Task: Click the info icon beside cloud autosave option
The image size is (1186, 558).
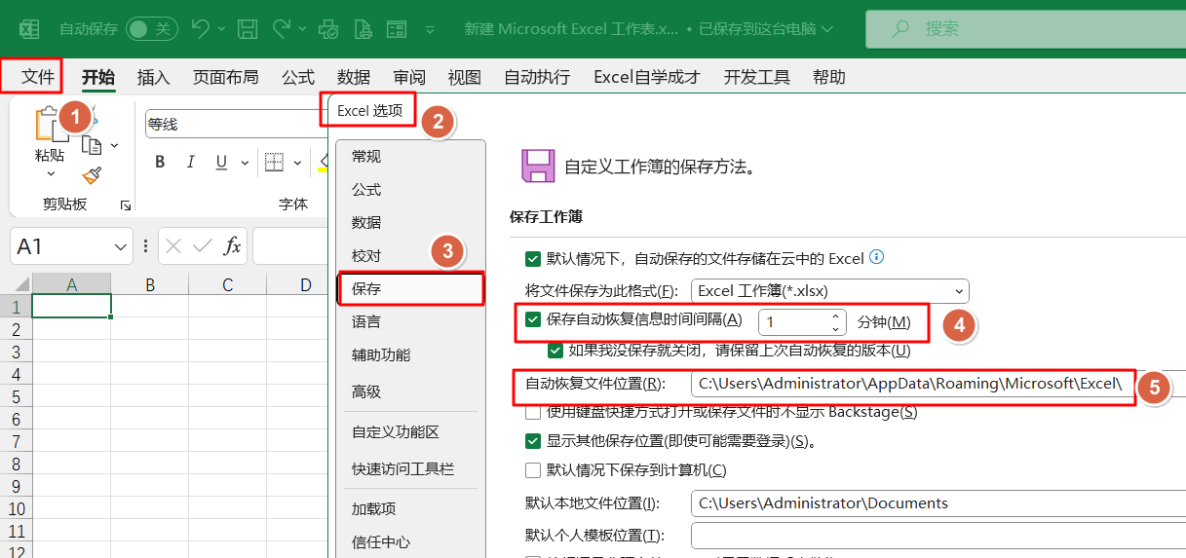Action: 876,257
